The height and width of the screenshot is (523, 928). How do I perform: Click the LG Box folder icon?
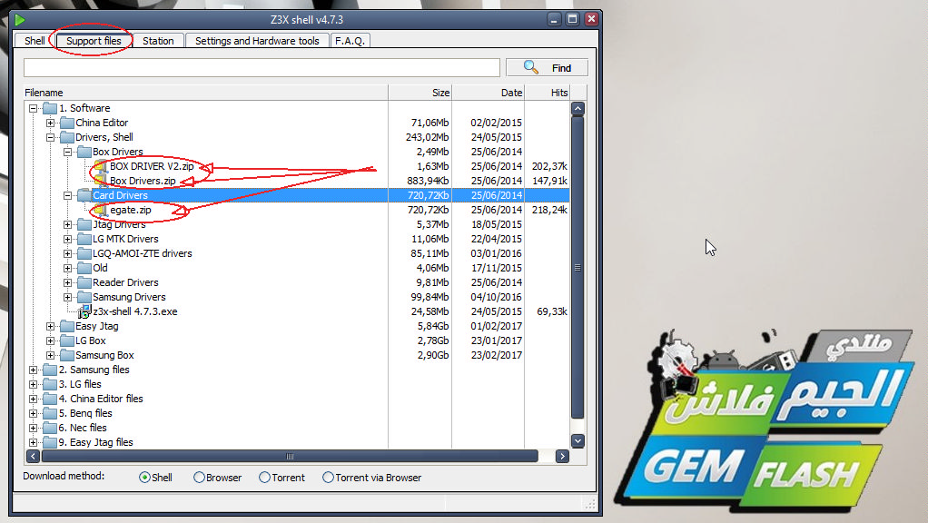click(x=67, y=340)
